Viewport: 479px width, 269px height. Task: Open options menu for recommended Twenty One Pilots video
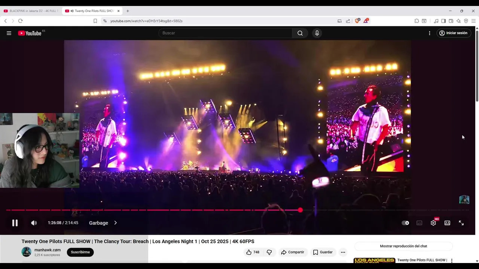pos(452,260)
